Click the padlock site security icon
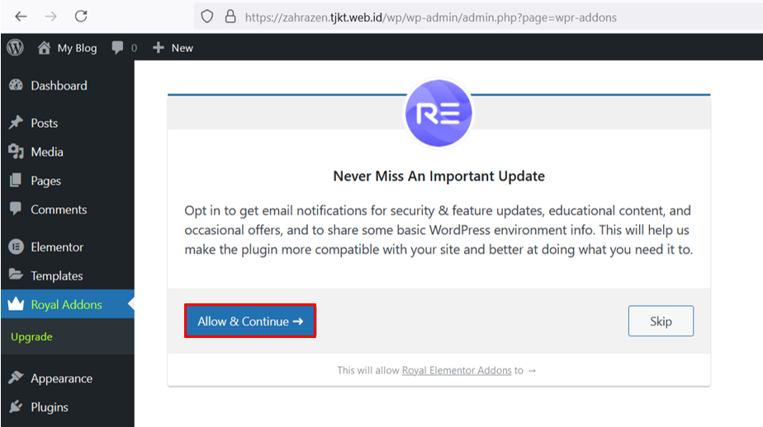The image size is (763, 427). point(230,16)
